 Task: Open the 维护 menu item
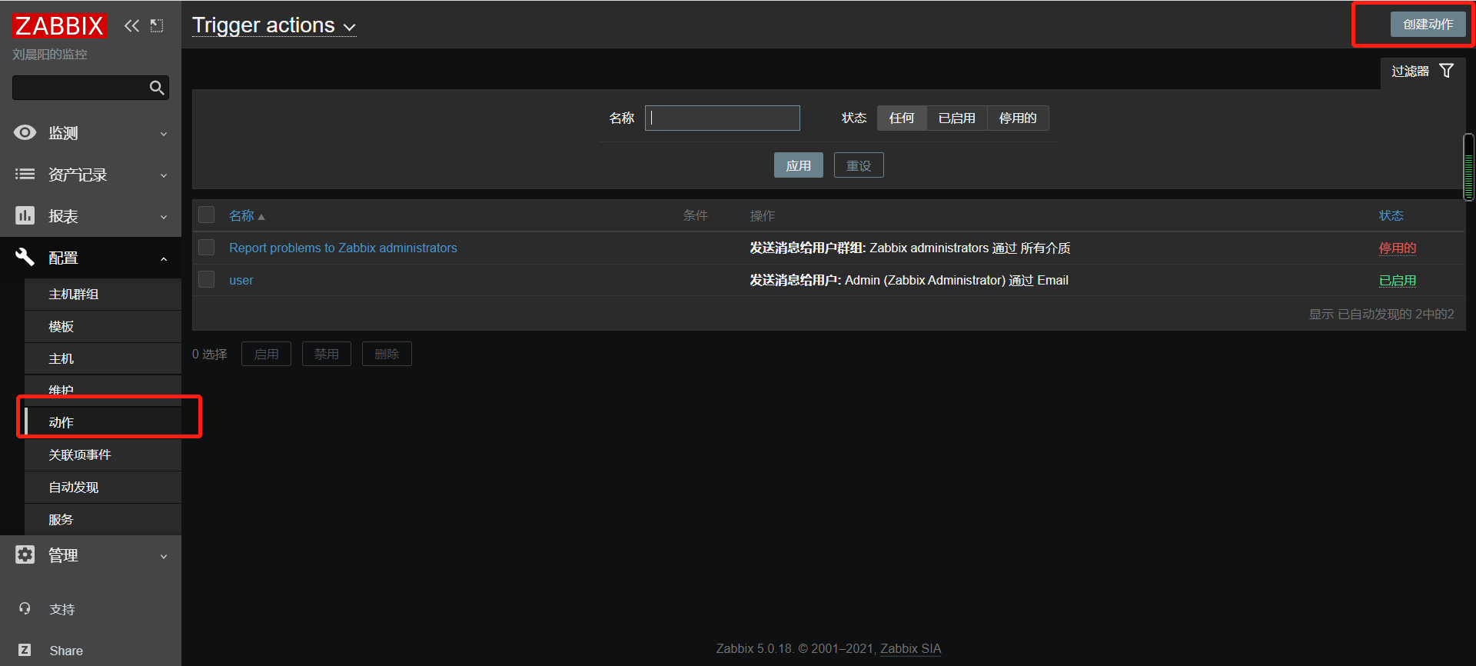(x=103, y=389)
